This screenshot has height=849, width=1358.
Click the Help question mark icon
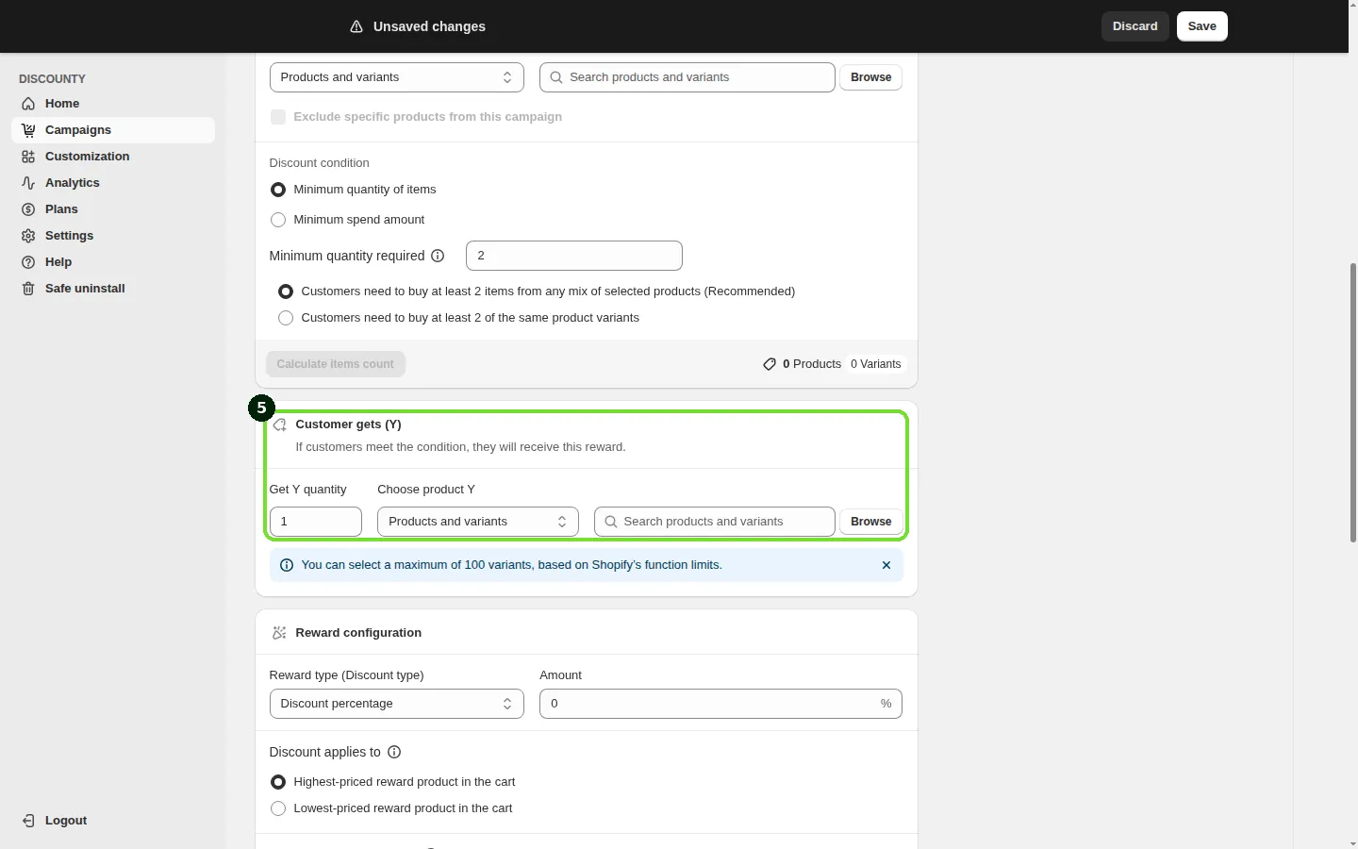[x=28, y=262]
